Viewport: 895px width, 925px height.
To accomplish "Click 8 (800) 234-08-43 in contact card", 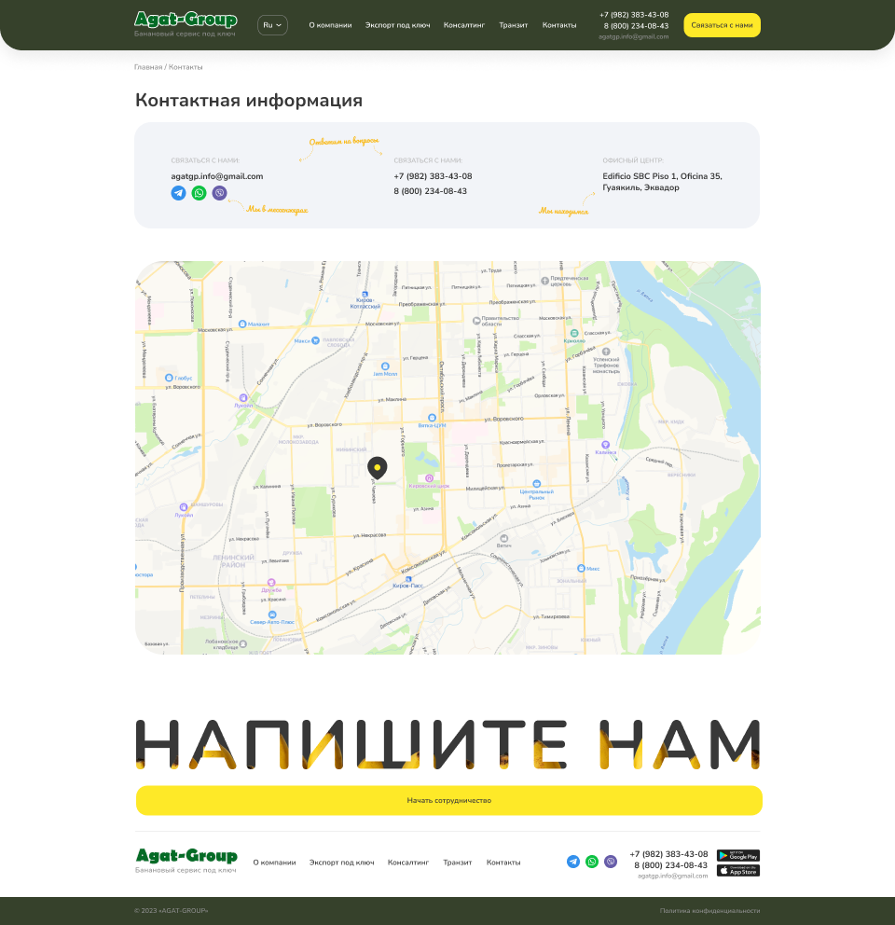I will tap(431, 191).
